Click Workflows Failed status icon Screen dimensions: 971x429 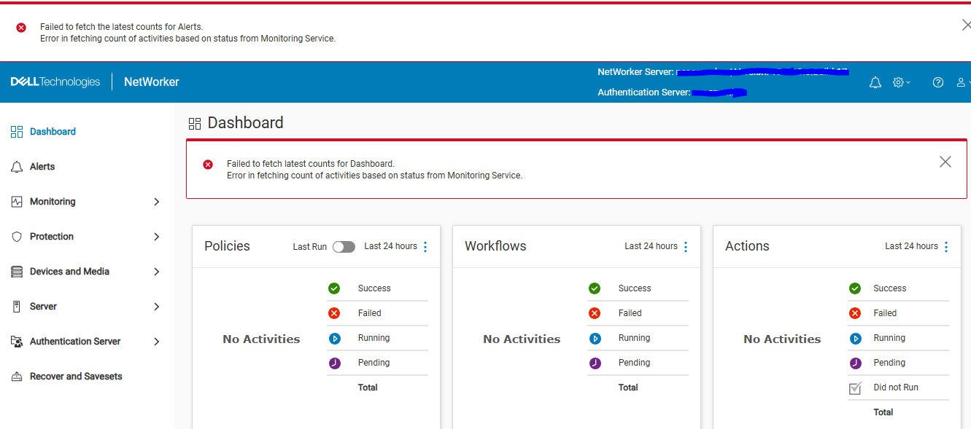(595, 313)
